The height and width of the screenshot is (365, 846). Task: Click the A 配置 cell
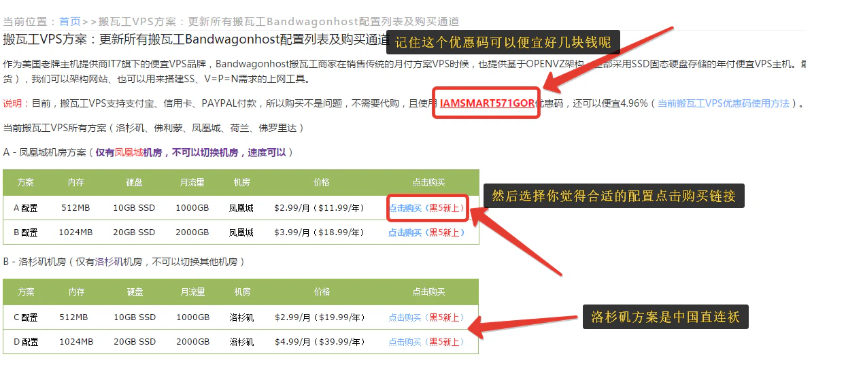26,208
